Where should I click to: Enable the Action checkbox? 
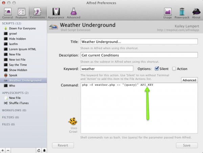(174, 69)
